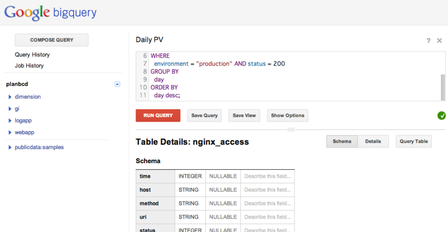Viewport: 448px width, 232px height.
Task: Click the 'host' field name cell
Action: coord(156,189)
